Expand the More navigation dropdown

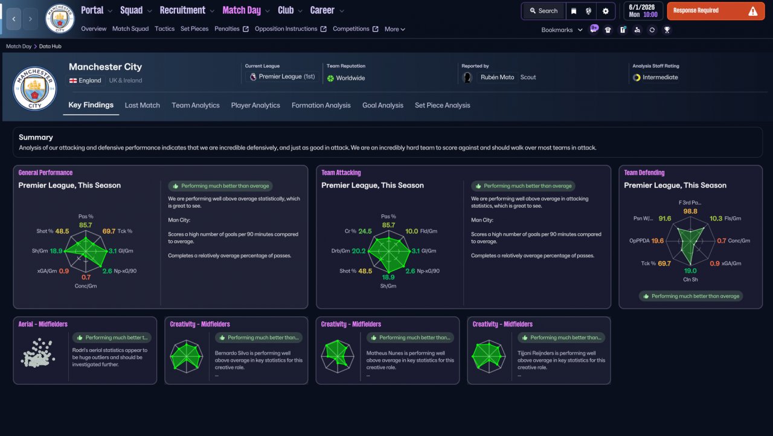tap(394, 29)
